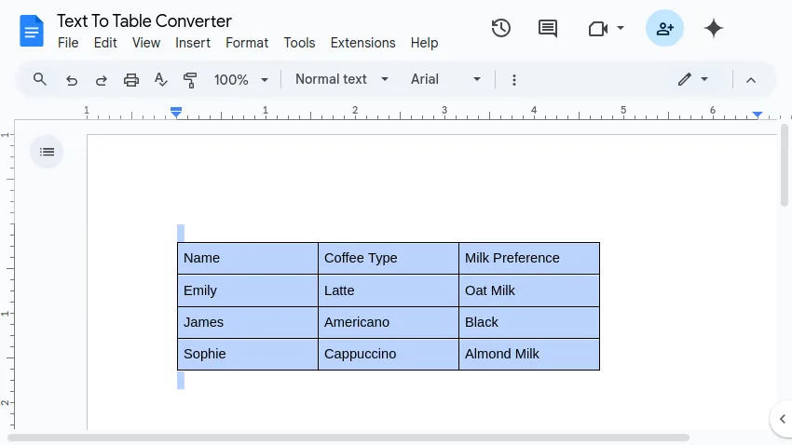Click the Gemini sparkle icon
This screenshot has width=792, height=445.
point(714,28)
